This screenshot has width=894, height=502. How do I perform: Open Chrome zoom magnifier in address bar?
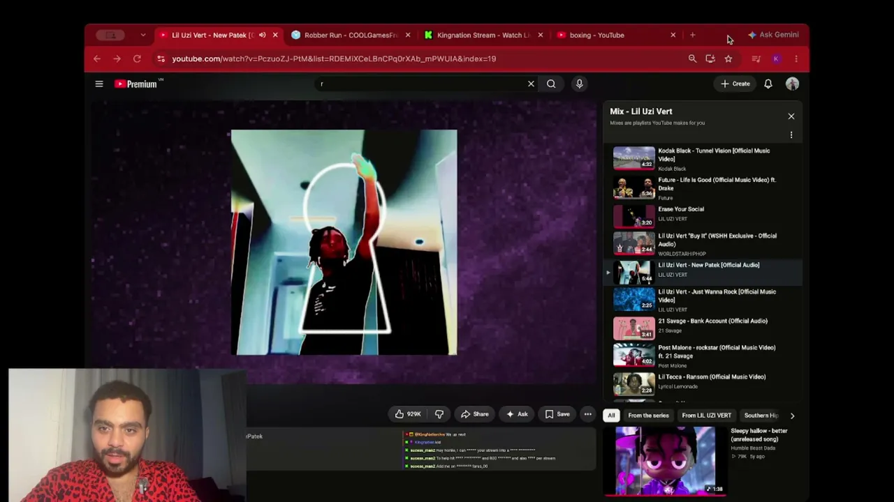pyautogui.click(x=692, y=59)
